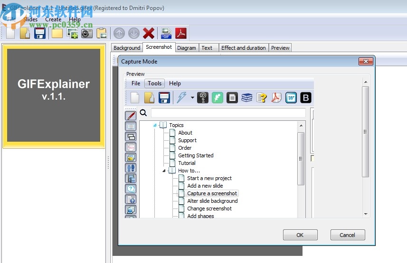
Task: Open File menu in the preview
Action: tap(136, 83)
